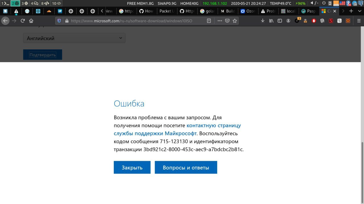Click the volume speaker indicator

[312, 3]
